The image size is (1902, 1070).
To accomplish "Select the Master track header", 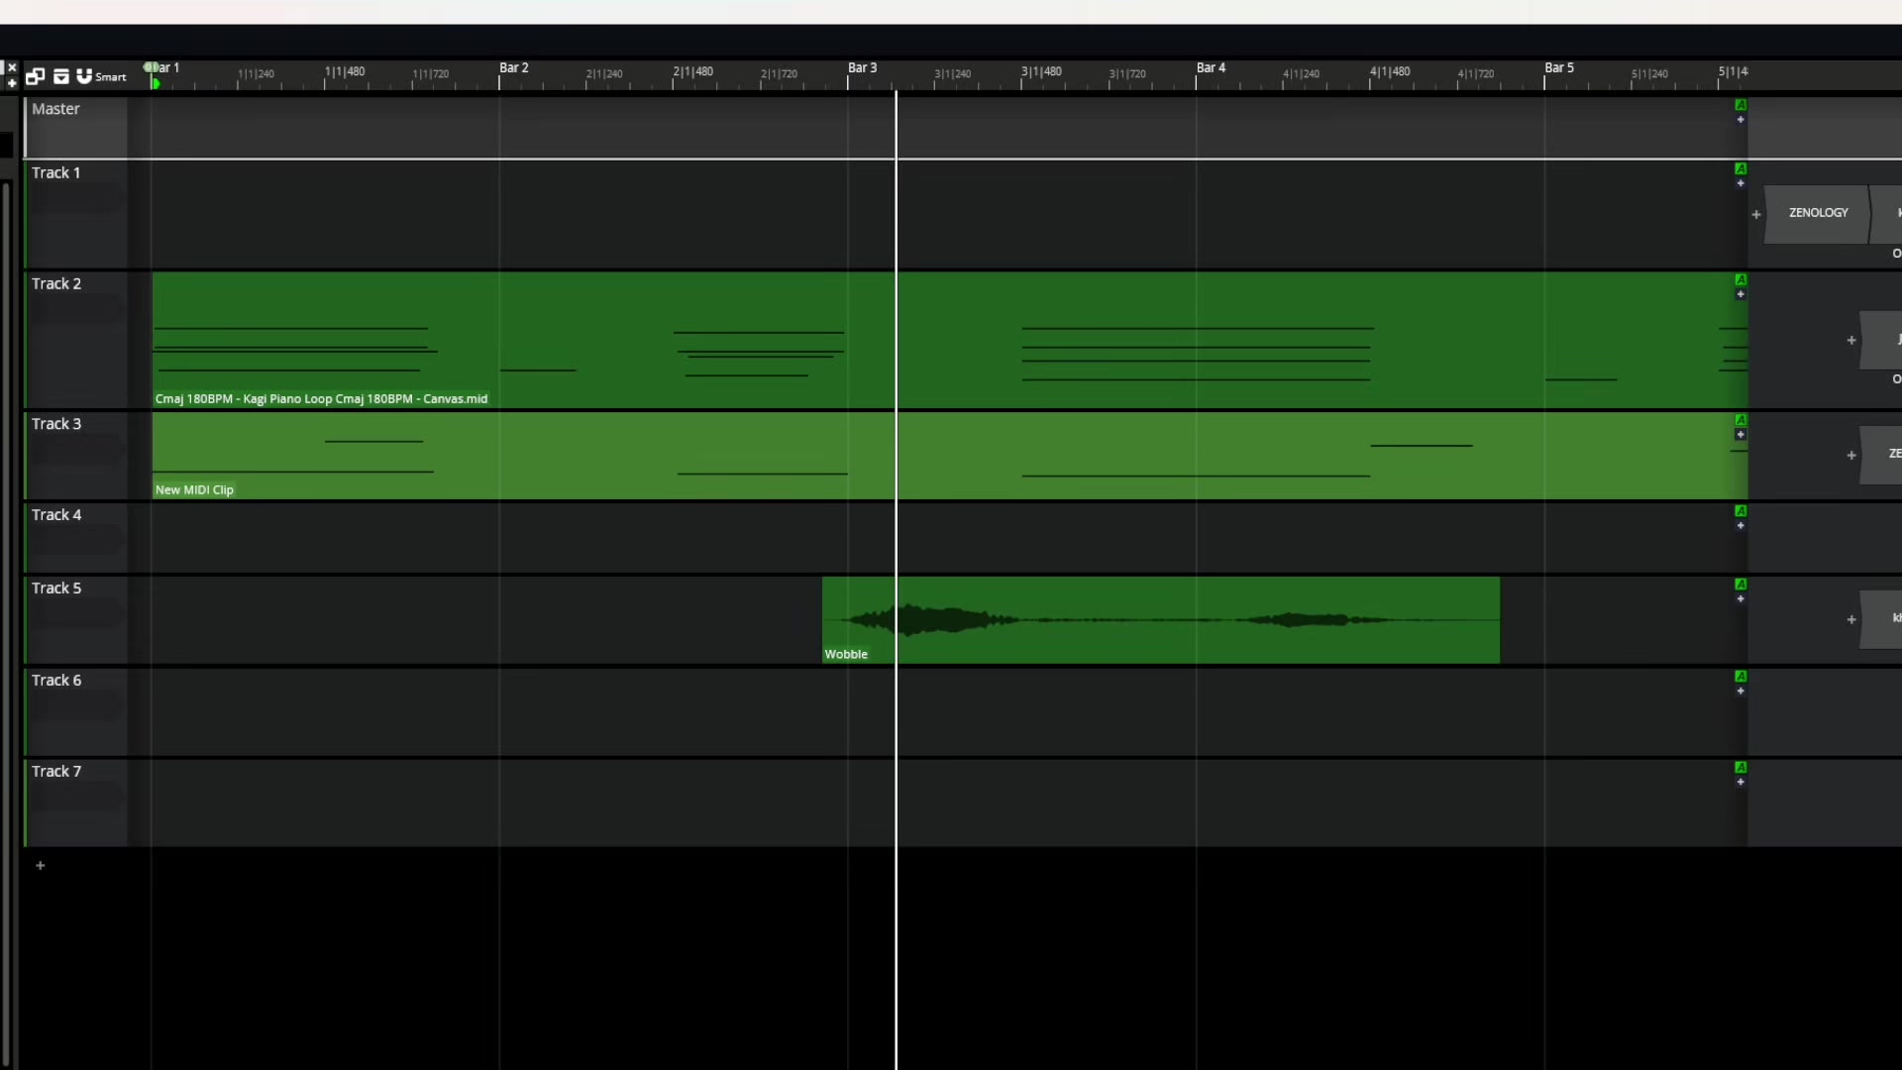I will (76, 127).
